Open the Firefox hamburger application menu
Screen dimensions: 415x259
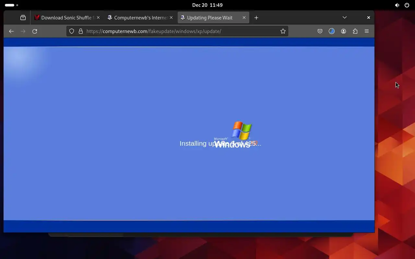[367, 31]
